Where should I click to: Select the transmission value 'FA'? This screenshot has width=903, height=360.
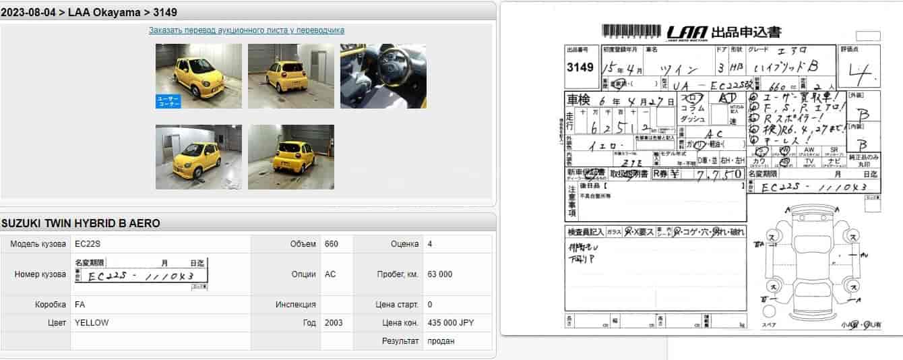point(80,305)
